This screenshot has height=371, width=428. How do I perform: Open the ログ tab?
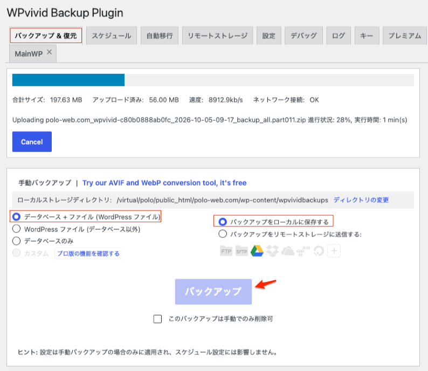[x=339, y=36]
